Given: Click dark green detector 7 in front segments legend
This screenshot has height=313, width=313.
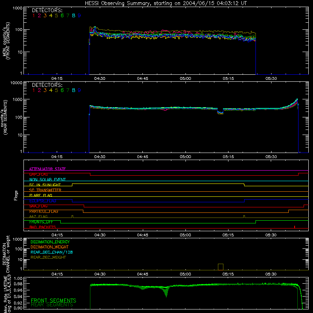Looking at the screenshot, I should (x=68, y=16).
